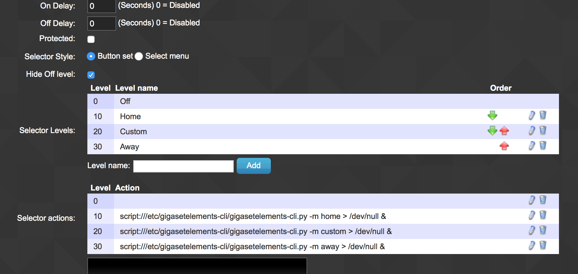Move Custom level down with green arrow

click(x=492, y=130)
